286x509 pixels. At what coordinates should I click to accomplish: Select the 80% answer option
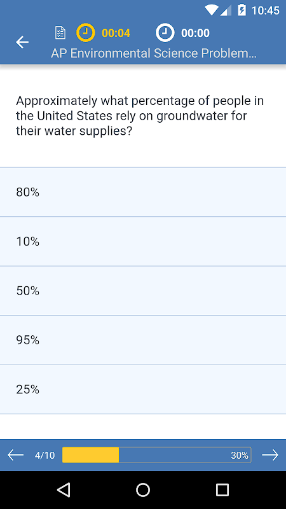[143, 192]
